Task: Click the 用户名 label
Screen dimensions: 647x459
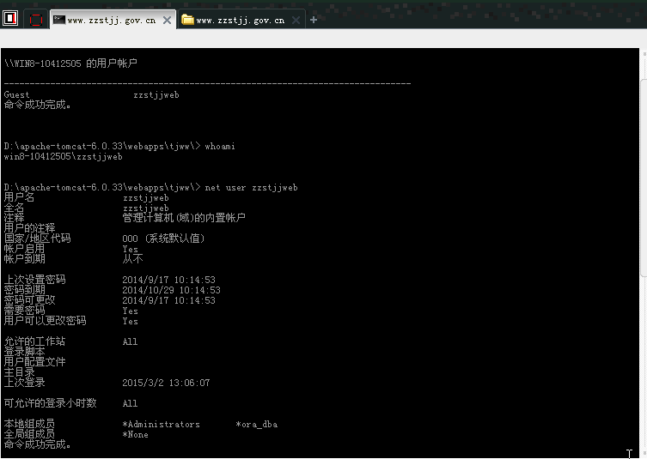Action: tap(19, 197)
